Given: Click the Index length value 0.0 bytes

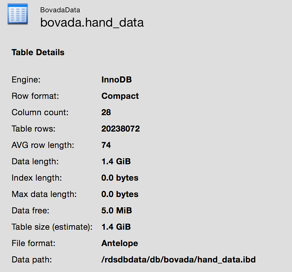Looking at the screenshot, I should [120, 178].
